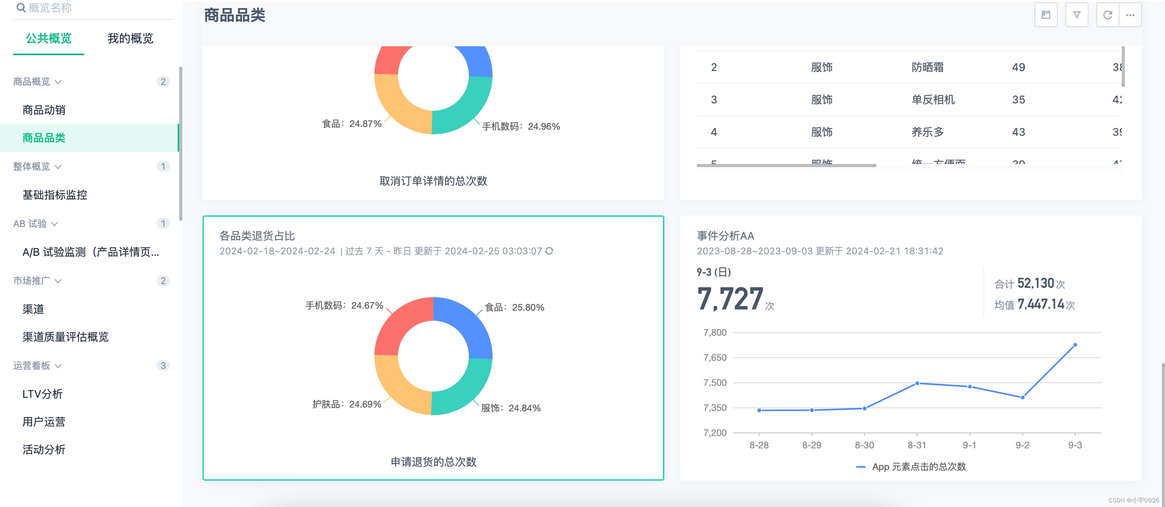Open the 用户运营 overview
The height and width of the screenshot is (507, 1165).
tap(44, 422)
